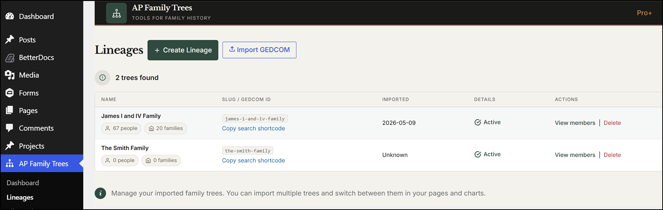
Task: Click the 'AP Family Trees' header title
Action: (162, 8)
